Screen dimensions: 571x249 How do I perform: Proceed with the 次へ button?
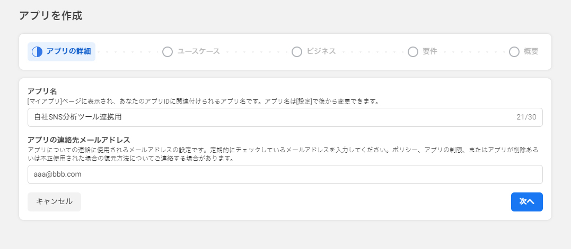click(526, 202)
